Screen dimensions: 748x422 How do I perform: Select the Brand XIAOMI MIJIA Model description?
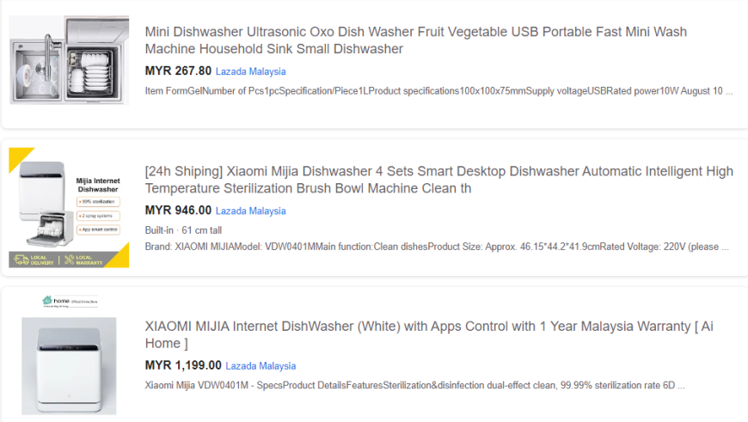437,247
